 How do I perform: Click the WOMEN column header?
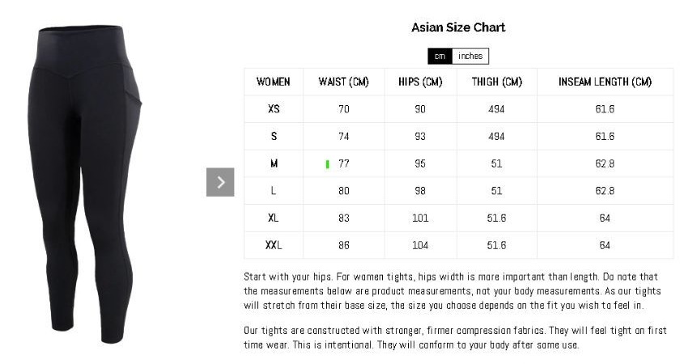274,82
